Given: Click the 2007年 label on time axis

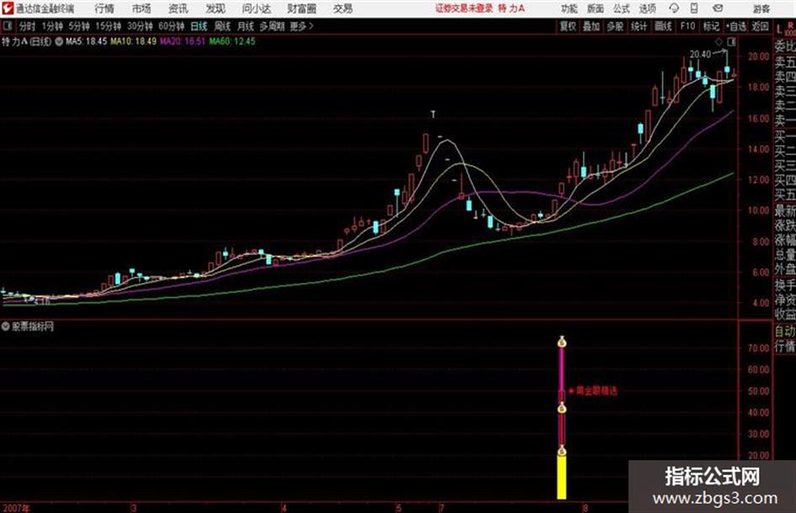Looking at the screenshot, I should point(16,508).
